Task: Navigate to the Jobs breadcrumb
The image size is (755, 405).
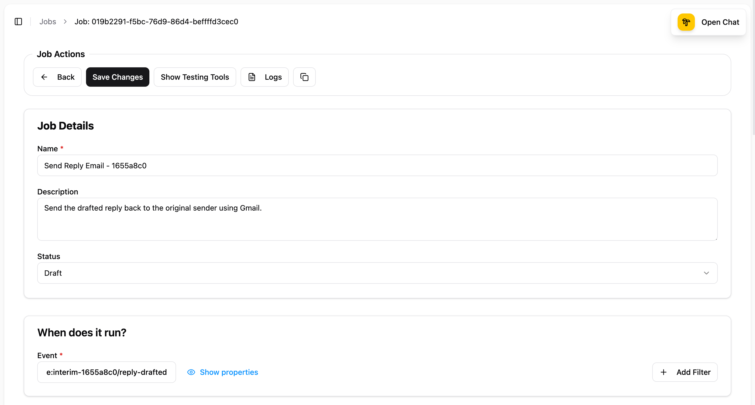Action: point(47,21)
